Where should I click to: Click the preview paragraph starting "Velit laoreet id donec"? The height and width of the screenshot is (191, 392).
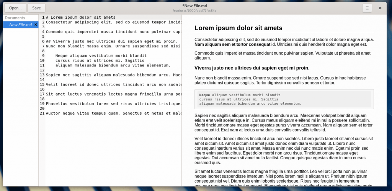[283, 149]
